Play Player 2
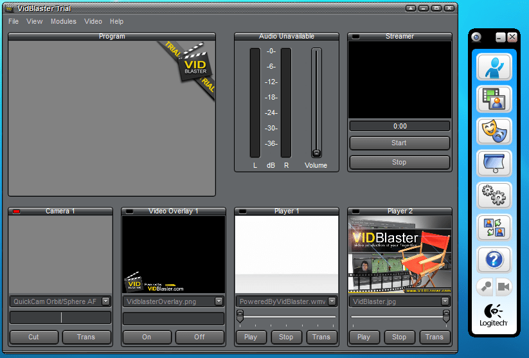The height and width of the screenshot is (358, 529). [x=364, y=337]
